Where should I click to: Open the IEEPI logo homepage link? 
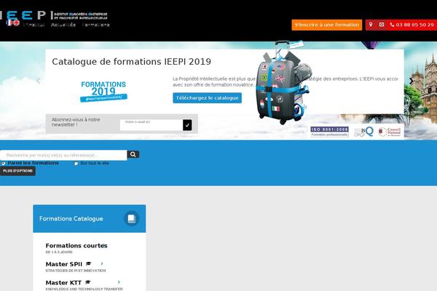[53, 15]
